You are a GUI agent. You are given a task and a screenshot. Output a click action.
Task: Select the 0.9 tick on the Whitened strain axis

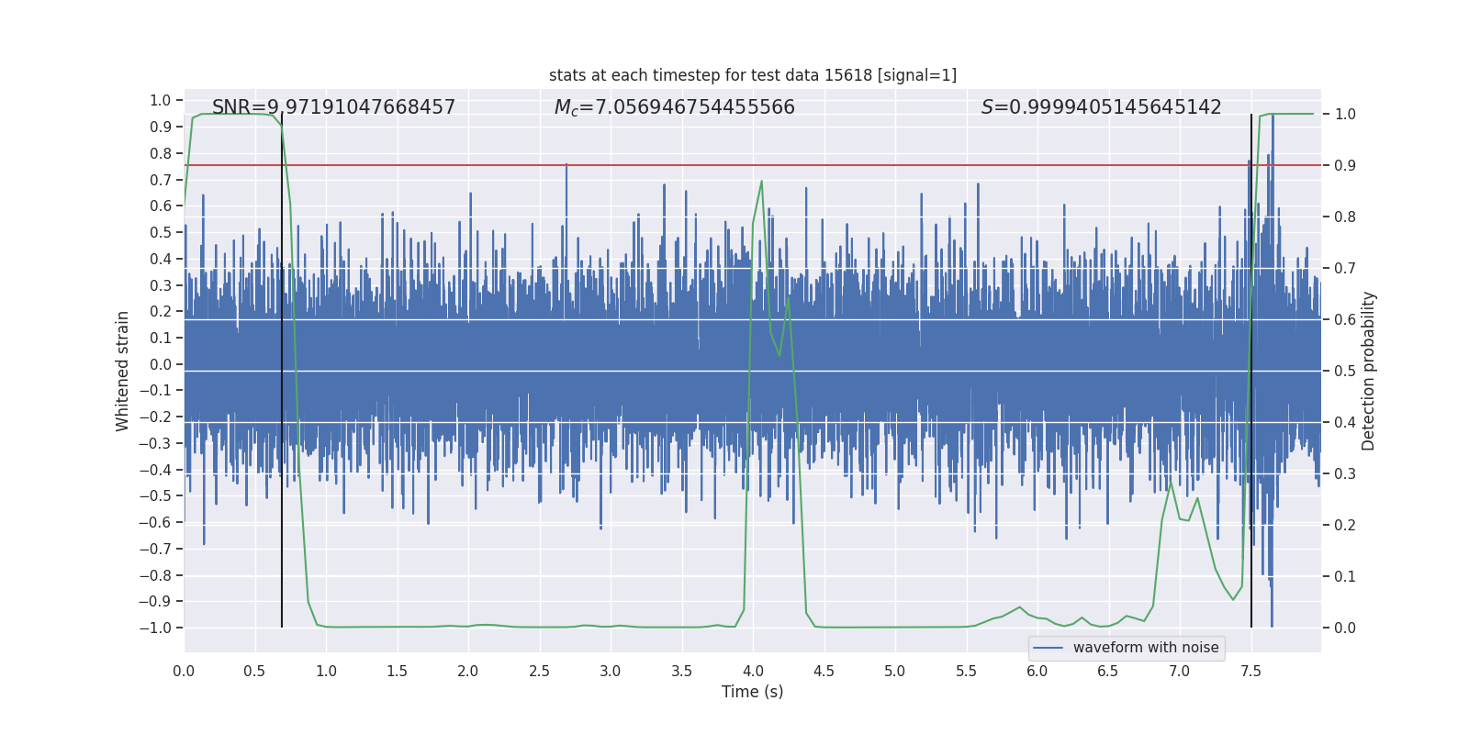pyautogui.click(x=161, y=127)
